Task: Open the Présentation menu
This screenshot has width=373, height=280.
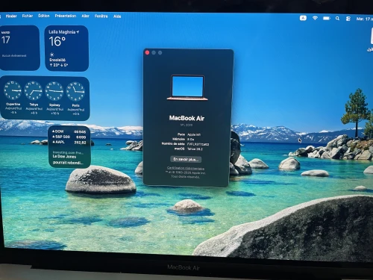Action: 66,16
